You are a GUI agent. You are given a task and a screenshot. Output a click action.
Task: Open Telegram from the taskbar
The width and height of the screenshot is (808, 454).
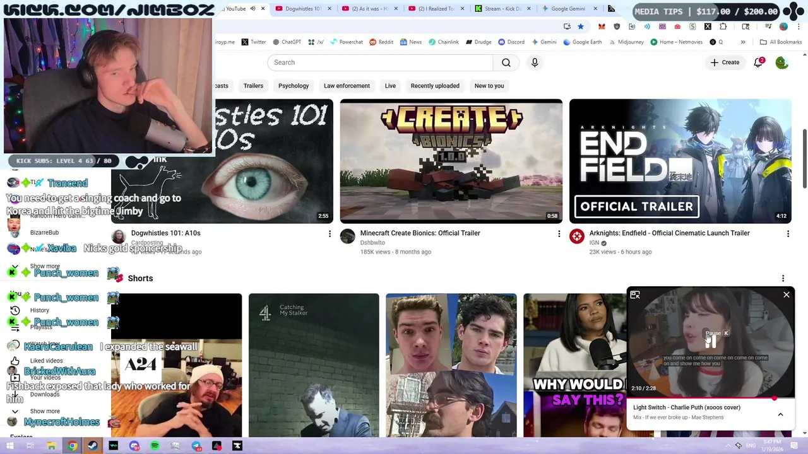tap(196, 446)
